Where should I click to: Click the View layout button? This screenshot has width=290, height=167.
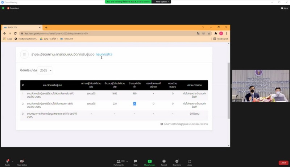pyautogui.click(x=285, y=8)
